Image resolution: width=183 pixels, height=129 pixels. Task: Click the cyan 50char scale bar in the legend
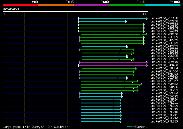(x=130, y=127)
